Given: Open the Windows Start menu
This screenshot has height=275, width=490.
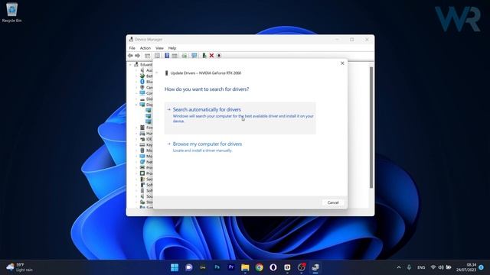Looking at the screenshot, I should tap(175, 267).
